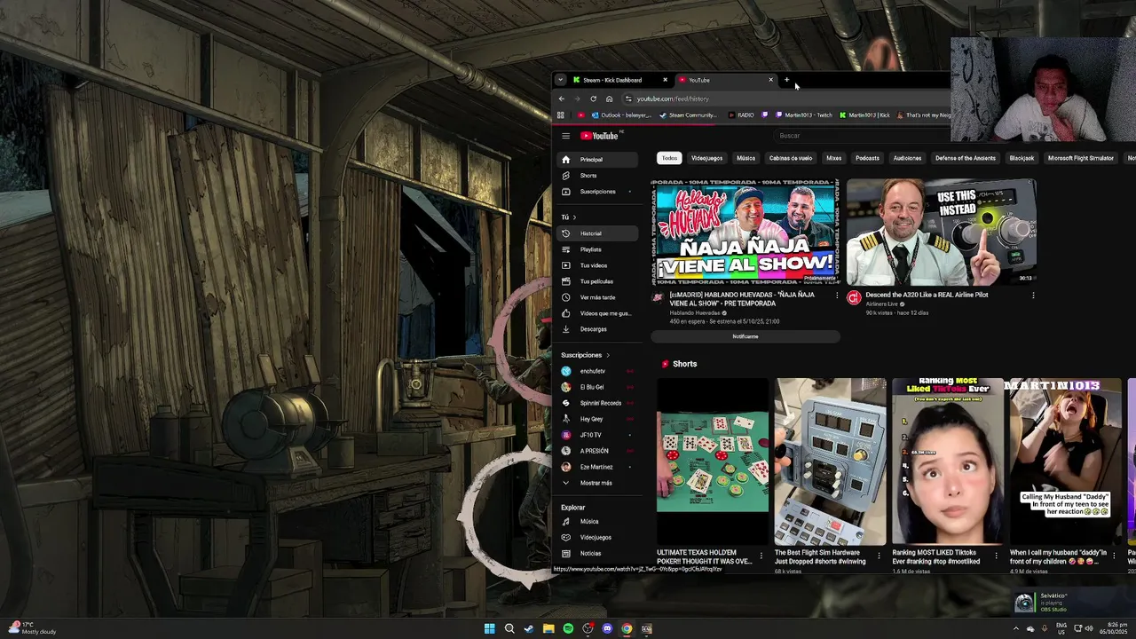
Task: Open options menu for Hablando Huevadas video
Action: [836, 296]
